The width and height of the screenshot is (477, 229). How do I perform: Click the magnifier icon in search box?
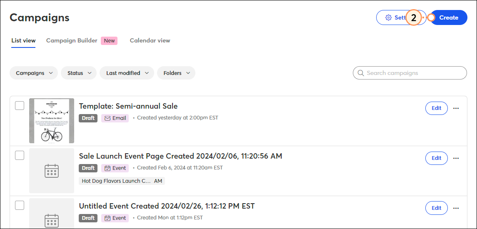point(361,73)
